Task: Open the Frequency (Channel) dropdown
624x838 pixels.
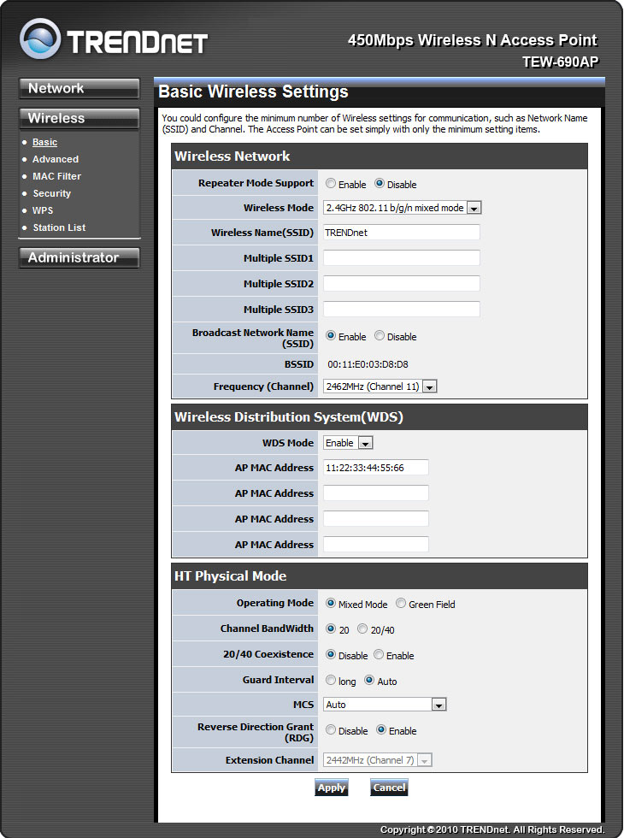Action: pyautogui.click(x=380, y=387)
